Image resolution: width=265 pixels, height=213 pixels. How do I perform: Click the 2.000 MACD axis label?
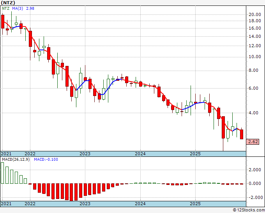click(255, 170)
